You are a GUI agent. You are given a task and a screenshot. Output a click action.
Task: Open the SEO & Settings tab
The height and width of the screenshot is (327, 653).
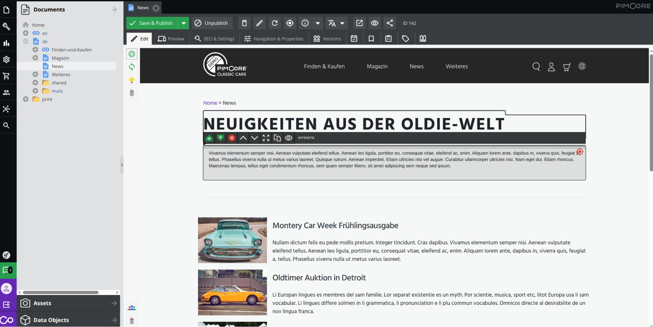(x=214, y=38)
